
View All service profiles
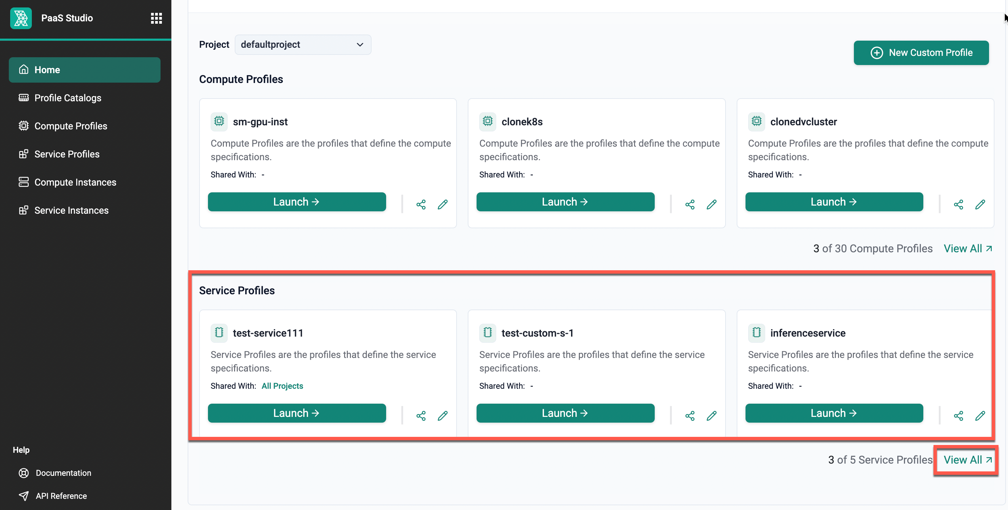pos(968,460)
